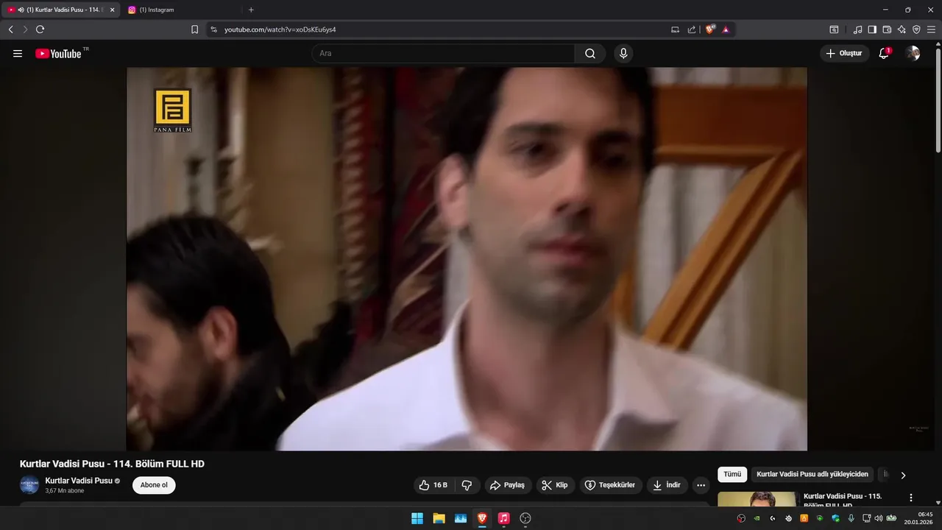Screen dimensions: 942x530
Task: Open options menu for the 115. Bölüm video
Action: point(911,498)
